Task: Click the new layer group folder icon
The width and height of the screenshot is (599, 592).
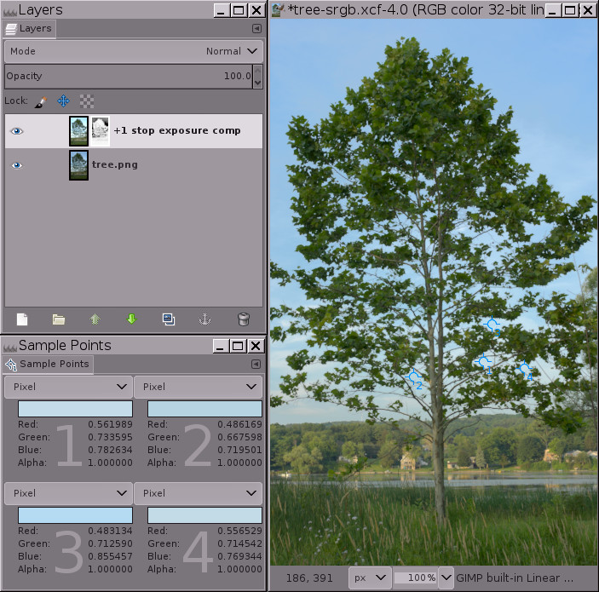Action: pos(59,319)
